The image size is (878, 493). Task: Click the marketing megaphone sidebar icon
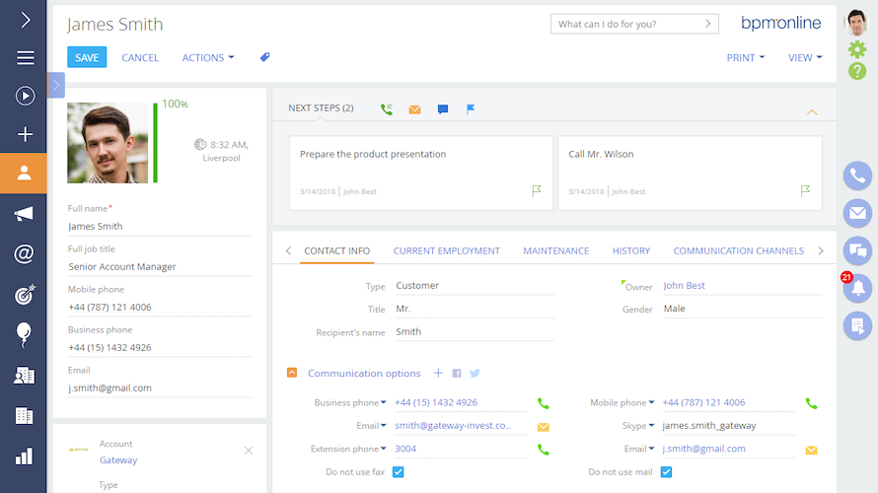click(x=24, y=214)
